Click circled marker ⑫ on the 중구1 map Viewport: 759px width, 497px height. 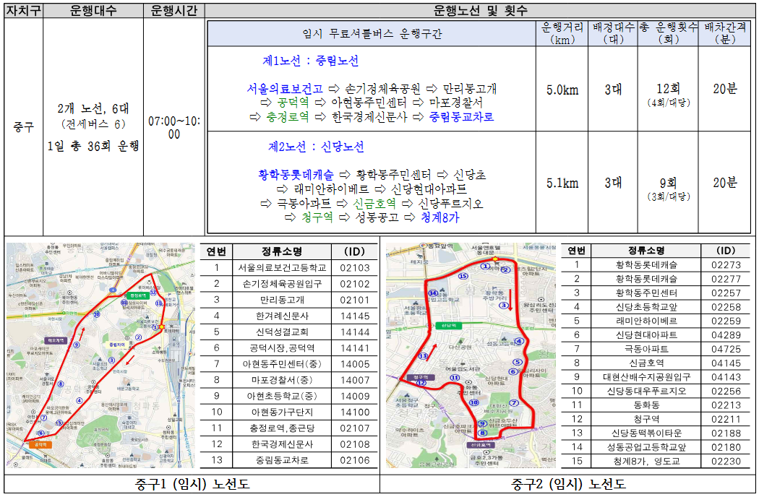pos(154,293)
